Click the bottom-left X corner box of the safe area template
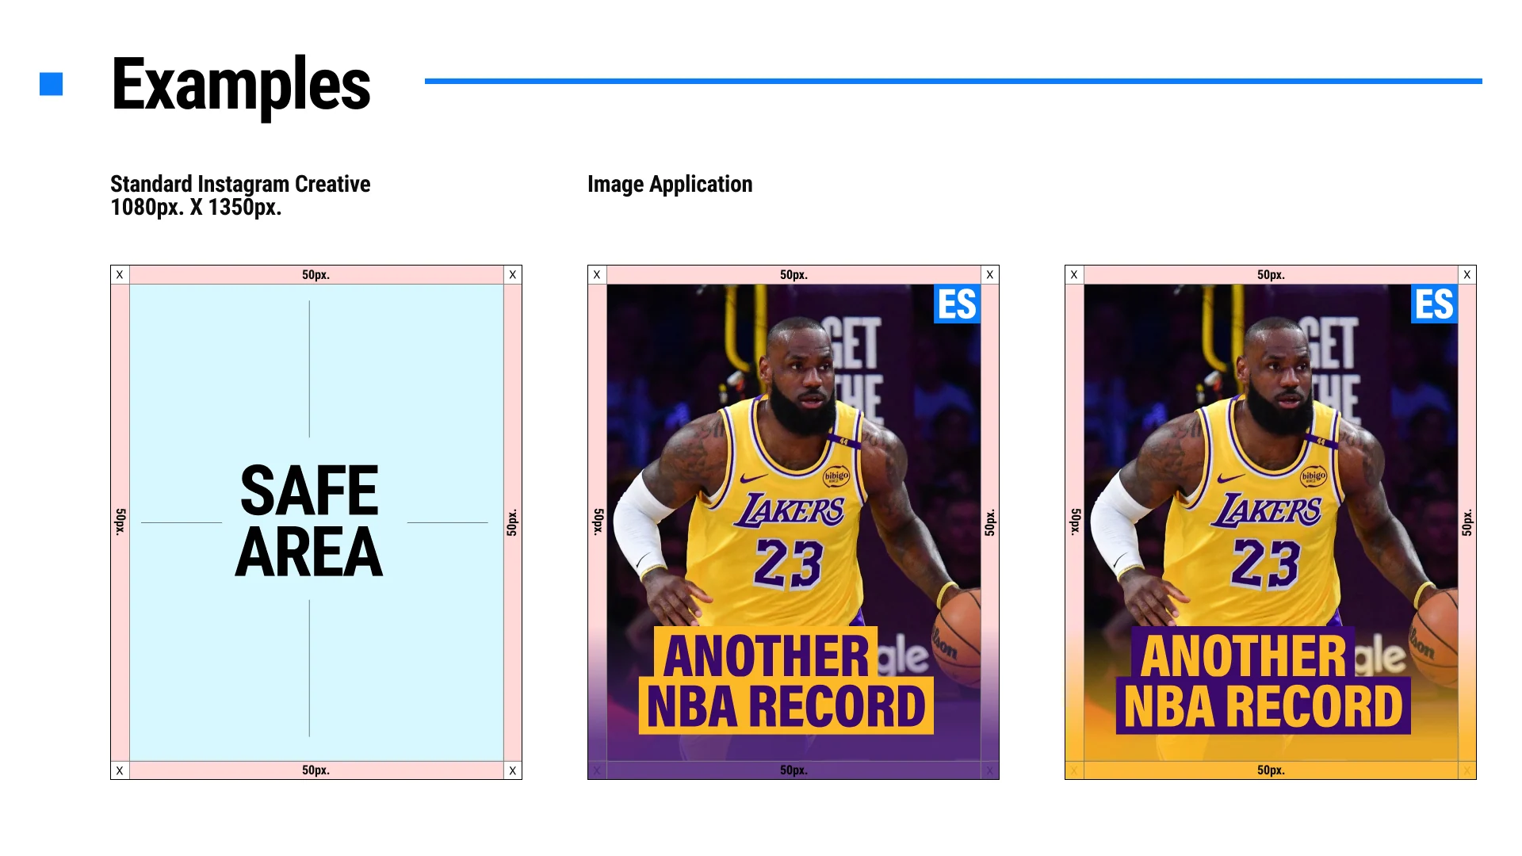This screenshot has height=856, width=1522. 120,770
